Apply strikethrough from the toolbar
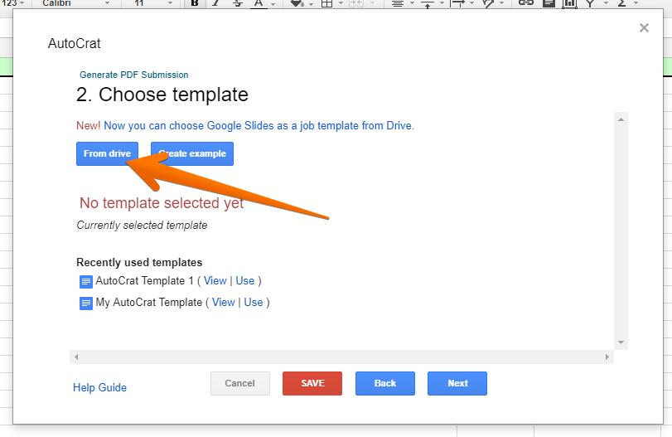672x437 pixels. (238, 3)
